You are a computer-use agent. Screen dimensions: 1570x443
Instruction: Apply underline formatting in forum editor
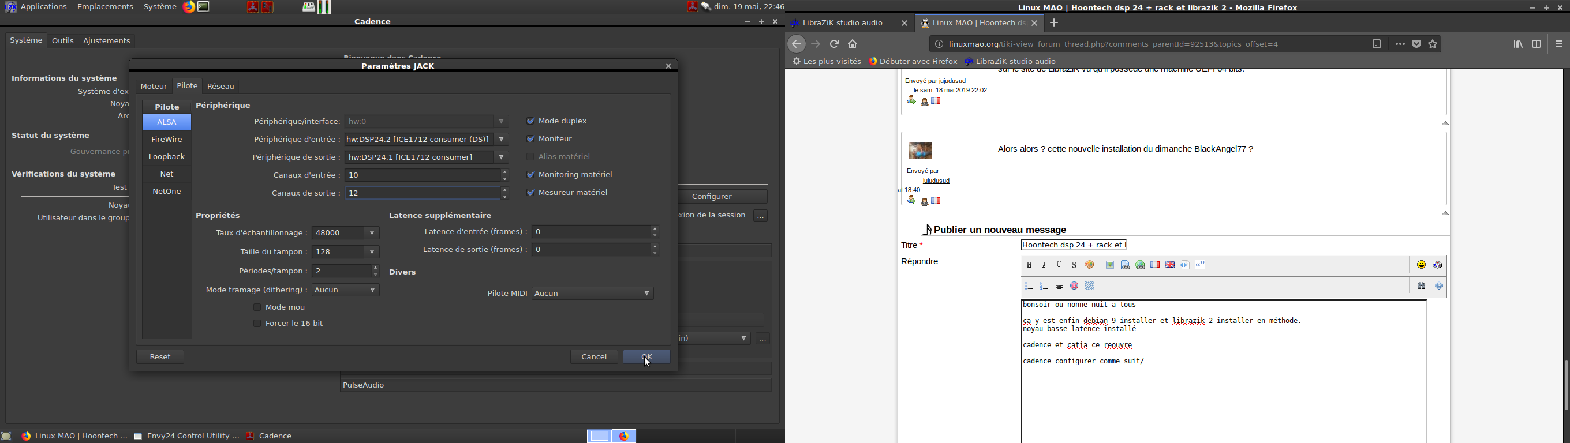pyautogui.click(x=1059, y=265)
